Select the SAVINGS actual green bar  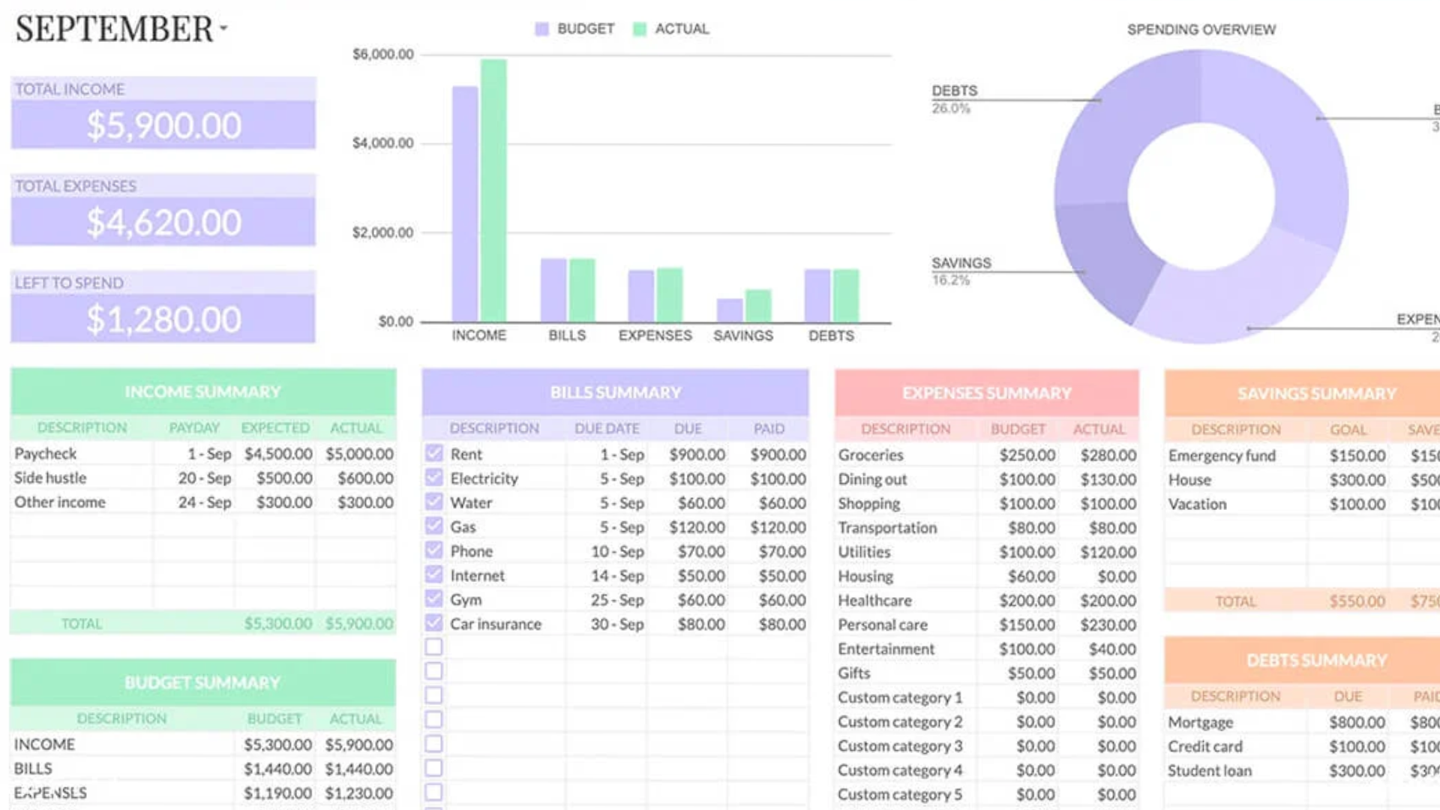coord(758,306)
